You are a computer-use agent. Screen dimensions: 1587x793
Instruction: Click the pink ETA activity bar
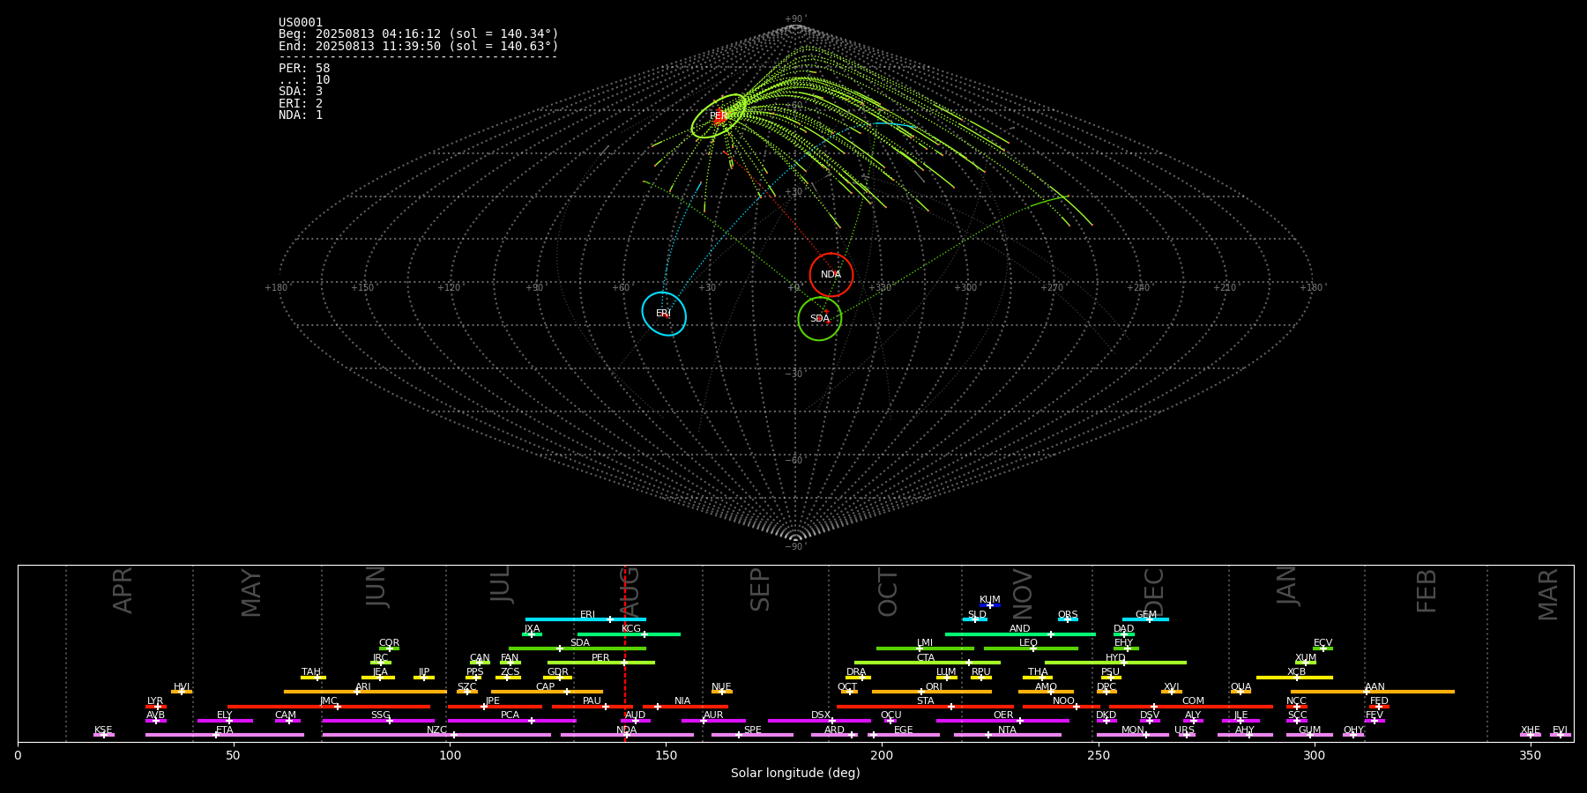[225, 735]
